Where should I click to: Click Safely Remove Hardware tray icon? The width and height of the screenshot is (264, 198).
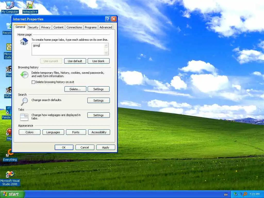[235, 194]
